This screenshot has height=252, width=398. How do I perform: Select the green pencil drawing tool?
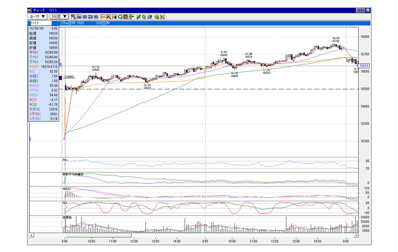pos(138,17)
